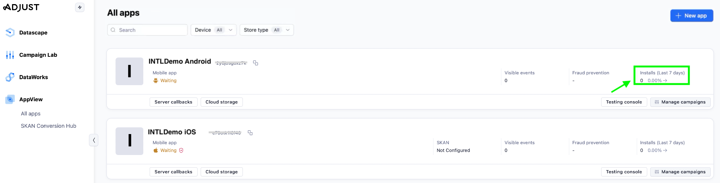The image size is (720, 183).
Task: Open SKAN Conversion Hub in the sidebar
Action: (48, 126)
